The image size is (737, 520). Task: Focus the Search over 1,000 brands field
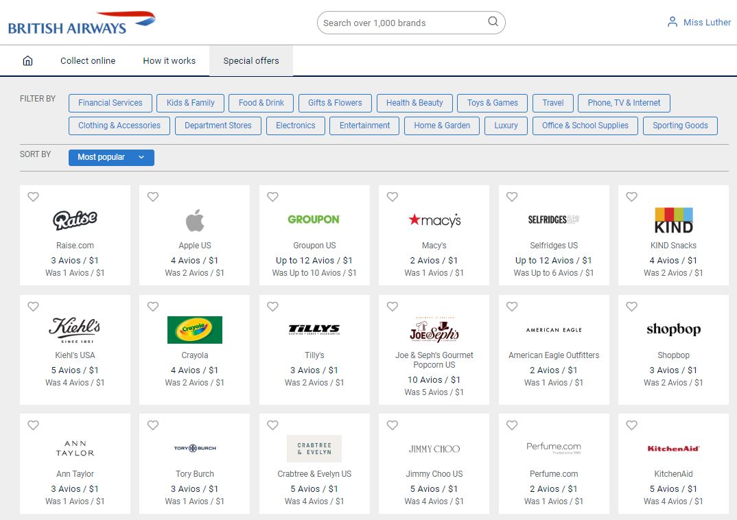[411, 23]
